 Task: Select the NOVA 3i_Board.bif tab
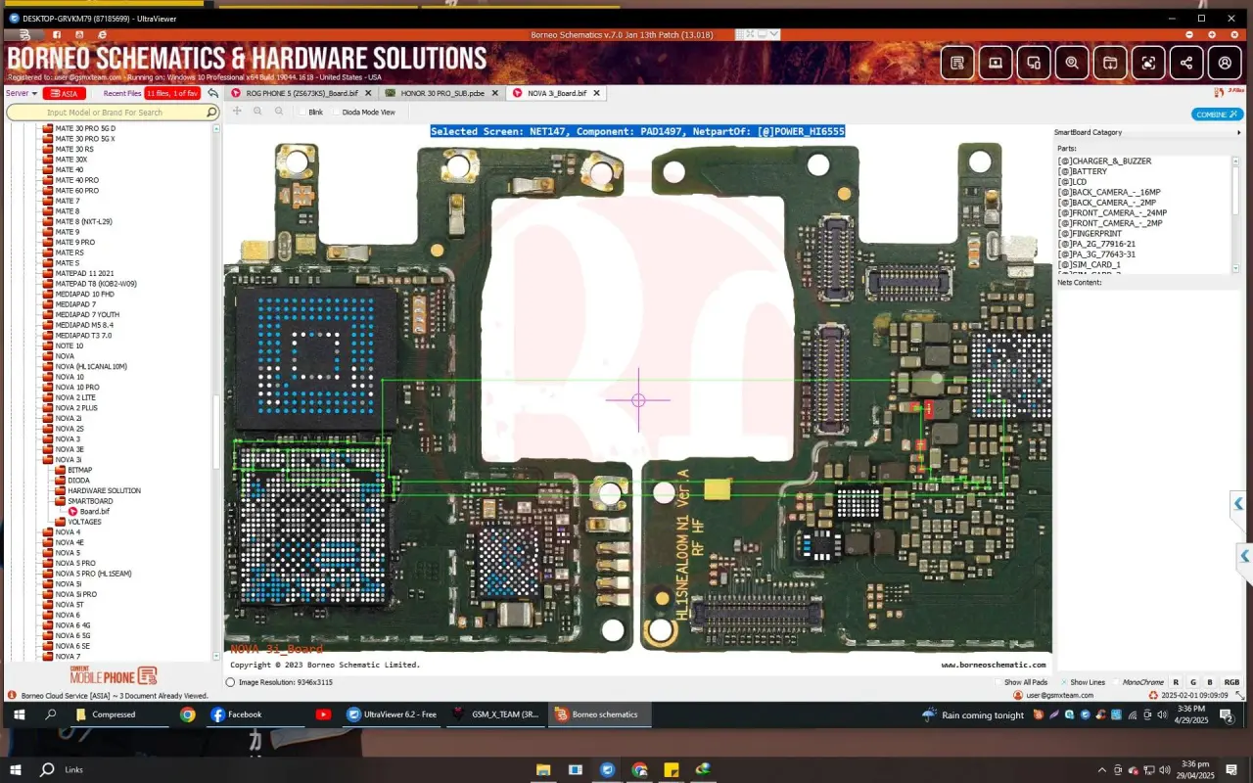tap(556, 93)
